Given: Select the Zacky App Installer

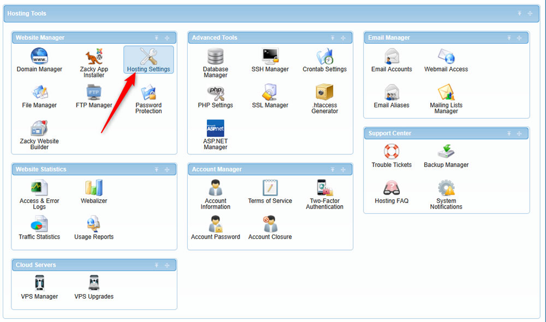Looking at the screenshot, I should point(94,59).
